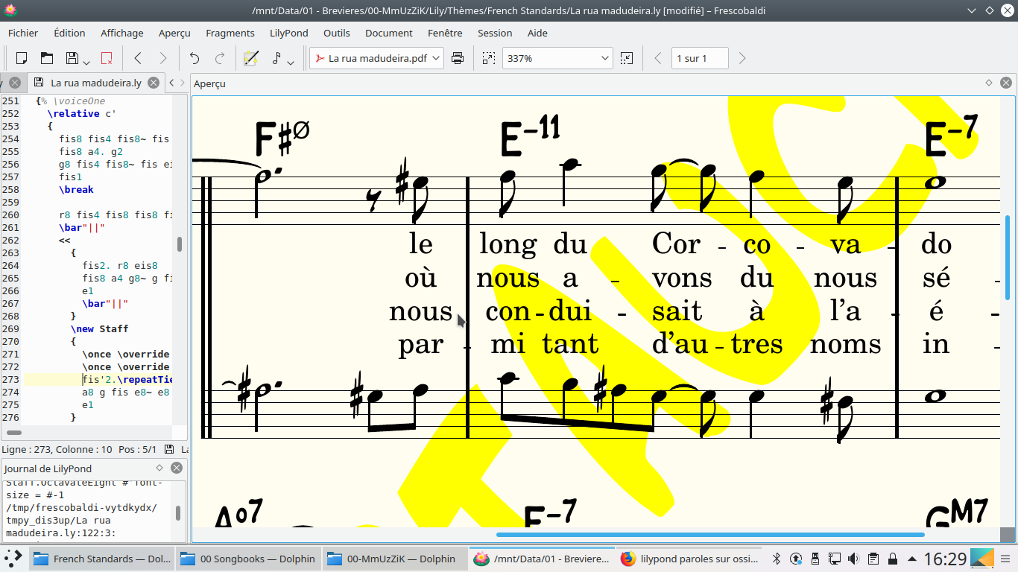The height and width of the screenshot is (572, 1018).
Task: Switch to the French Standards Dolphin window
Action: (x=102, y=559)
